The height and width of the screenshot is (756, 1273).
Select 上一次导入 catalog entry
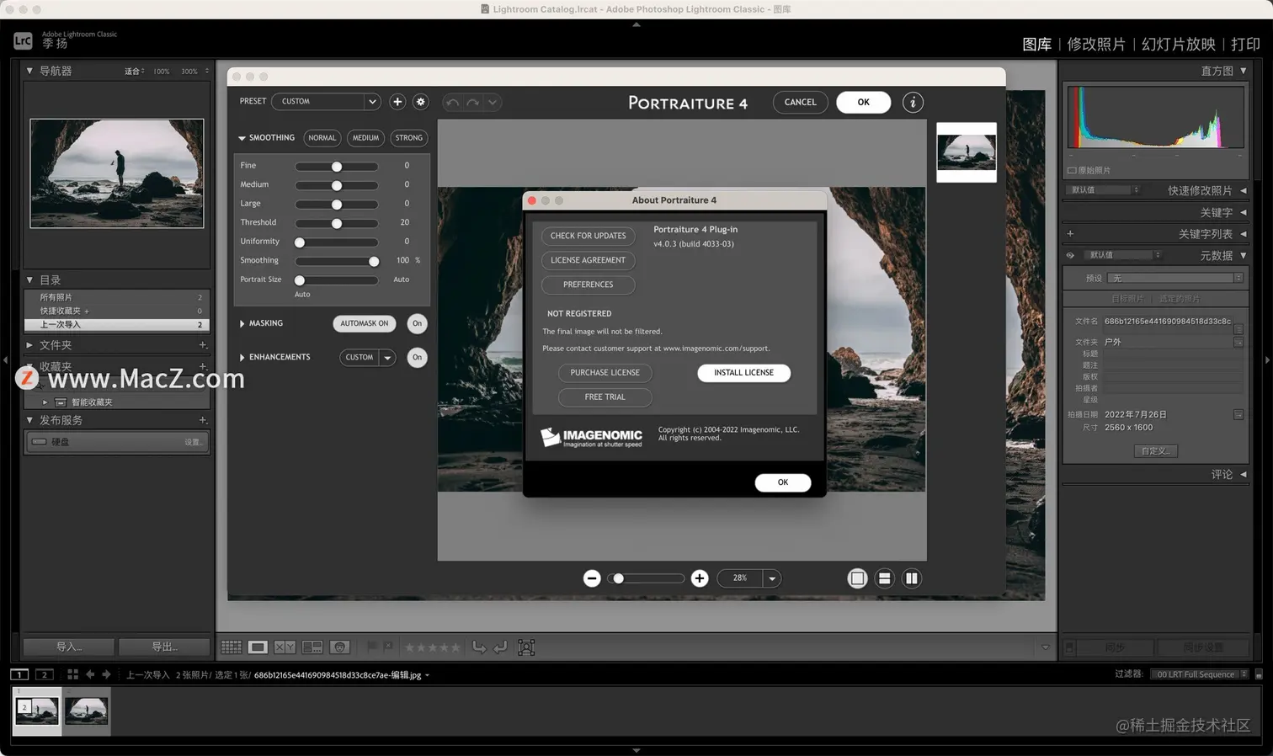click(117, 324)
